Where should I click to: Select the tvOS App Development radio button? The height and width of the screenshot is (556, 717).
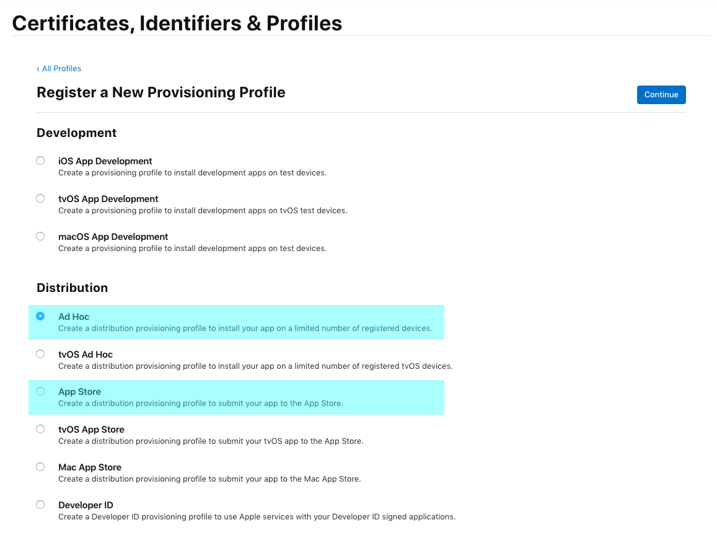40,198
